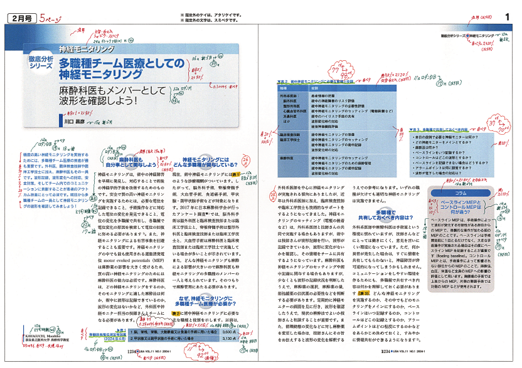This screenshot has width=522, height=368.
Task: Select the boxed 2月号 issue label
Action: [19, 18]
